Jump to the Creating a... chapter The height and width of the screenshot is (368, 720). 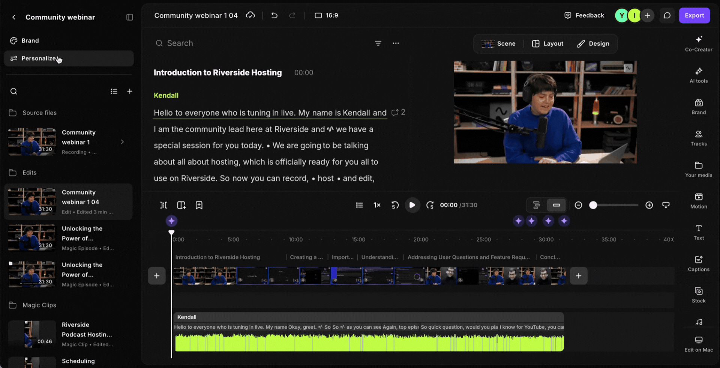coord(306,257)
